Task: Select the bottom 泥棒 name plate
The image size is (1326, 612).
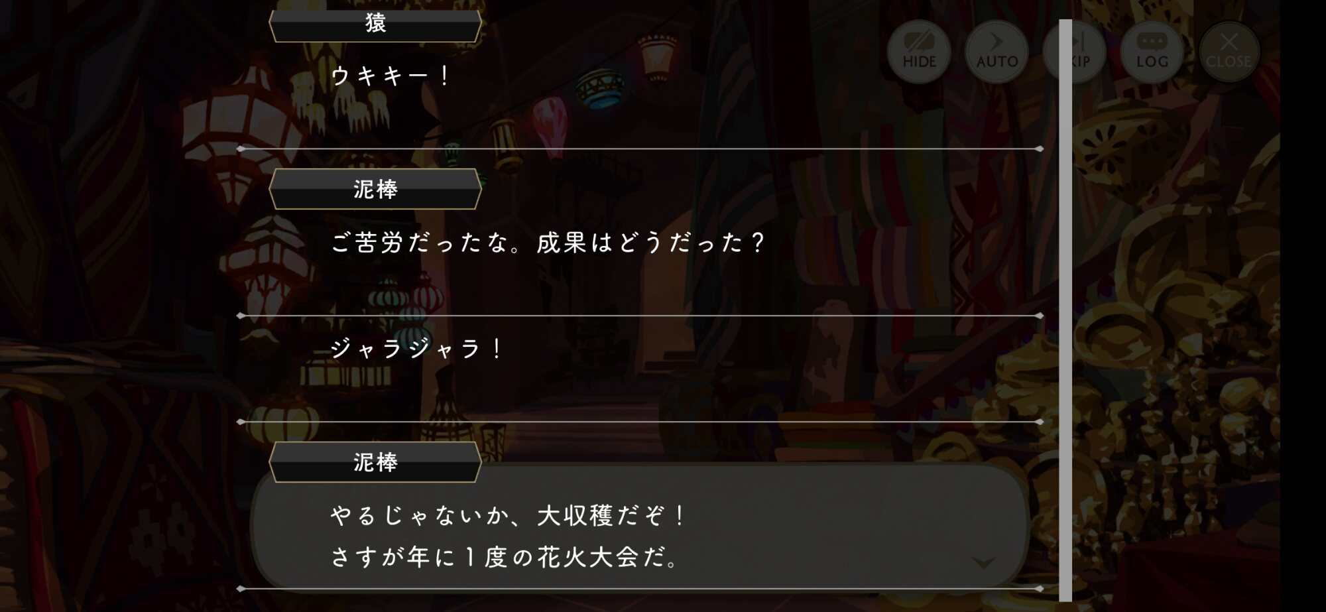Action: pyautogui.click(x=375, y=461)
